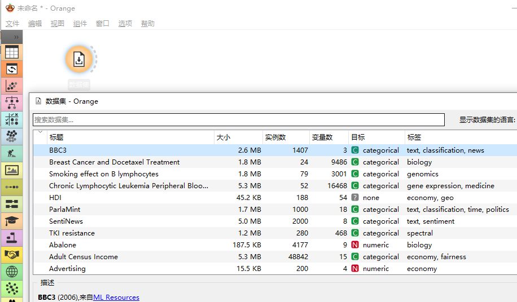Open the green blocks category icon

point(12,204)
